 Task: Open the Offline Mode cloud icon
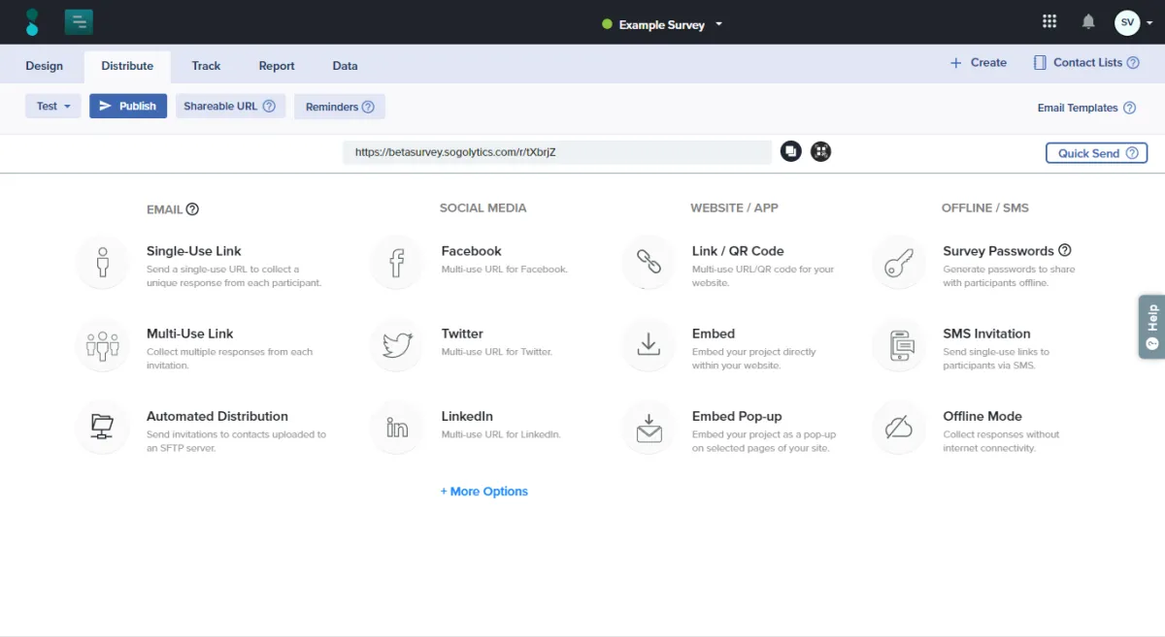899,428
